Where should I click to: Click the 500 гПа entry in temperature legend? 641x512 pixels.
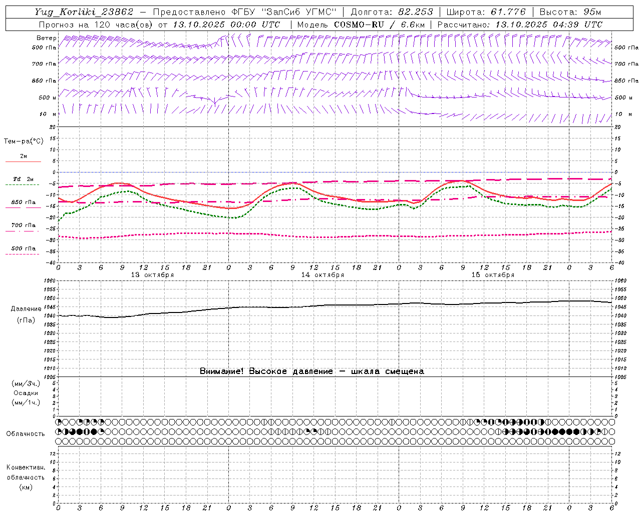(24, 248)
